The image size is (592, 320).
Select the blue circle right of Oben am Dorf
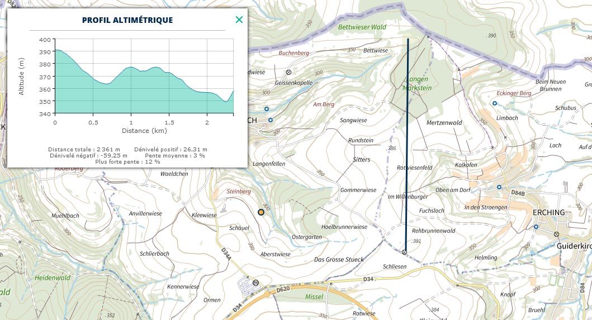pos(499,187)
